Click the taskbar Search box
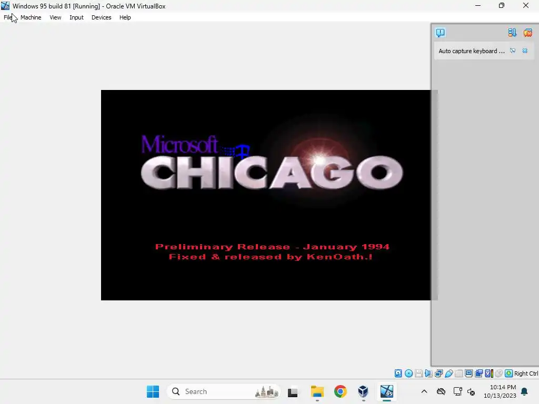The image size is (539, 404). 224,391
